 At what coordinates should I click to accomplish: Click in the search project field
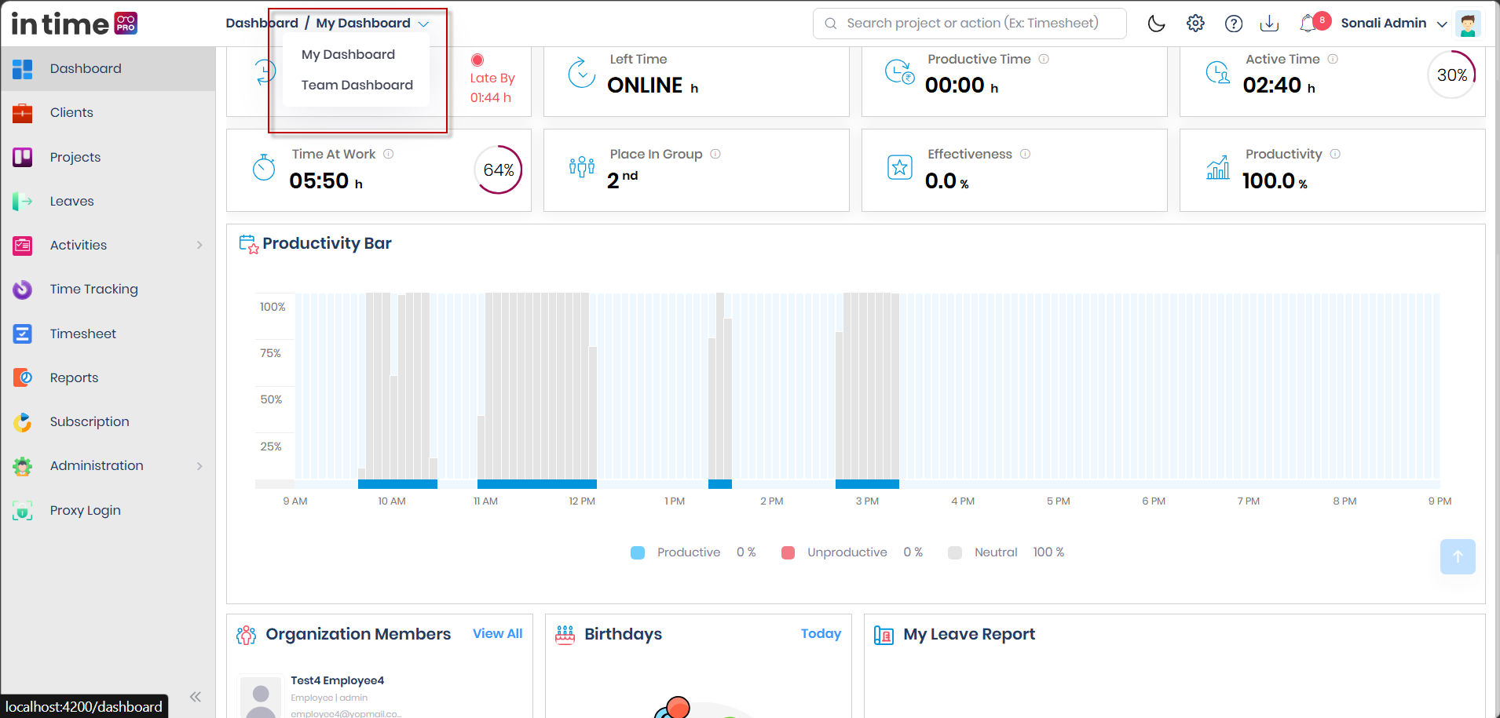(970, 24)
